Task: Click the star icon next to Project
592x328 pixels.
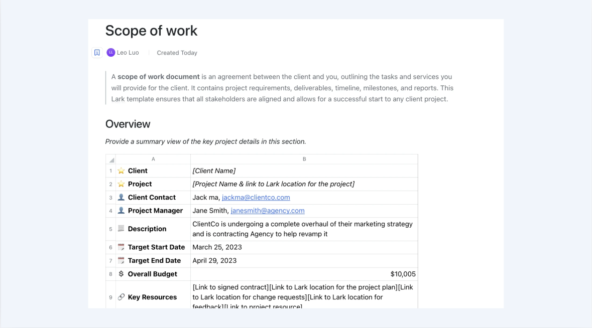Action: [121, 184]
